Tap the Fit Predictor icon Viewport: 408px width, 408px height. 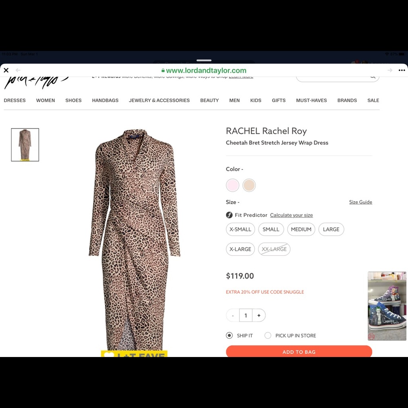229,215
